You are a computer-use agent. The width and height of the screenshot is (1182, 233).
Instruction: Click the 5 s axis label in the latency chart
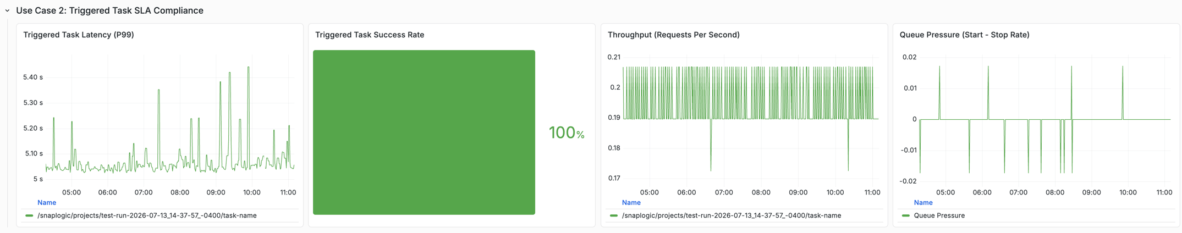coord(38,179)
